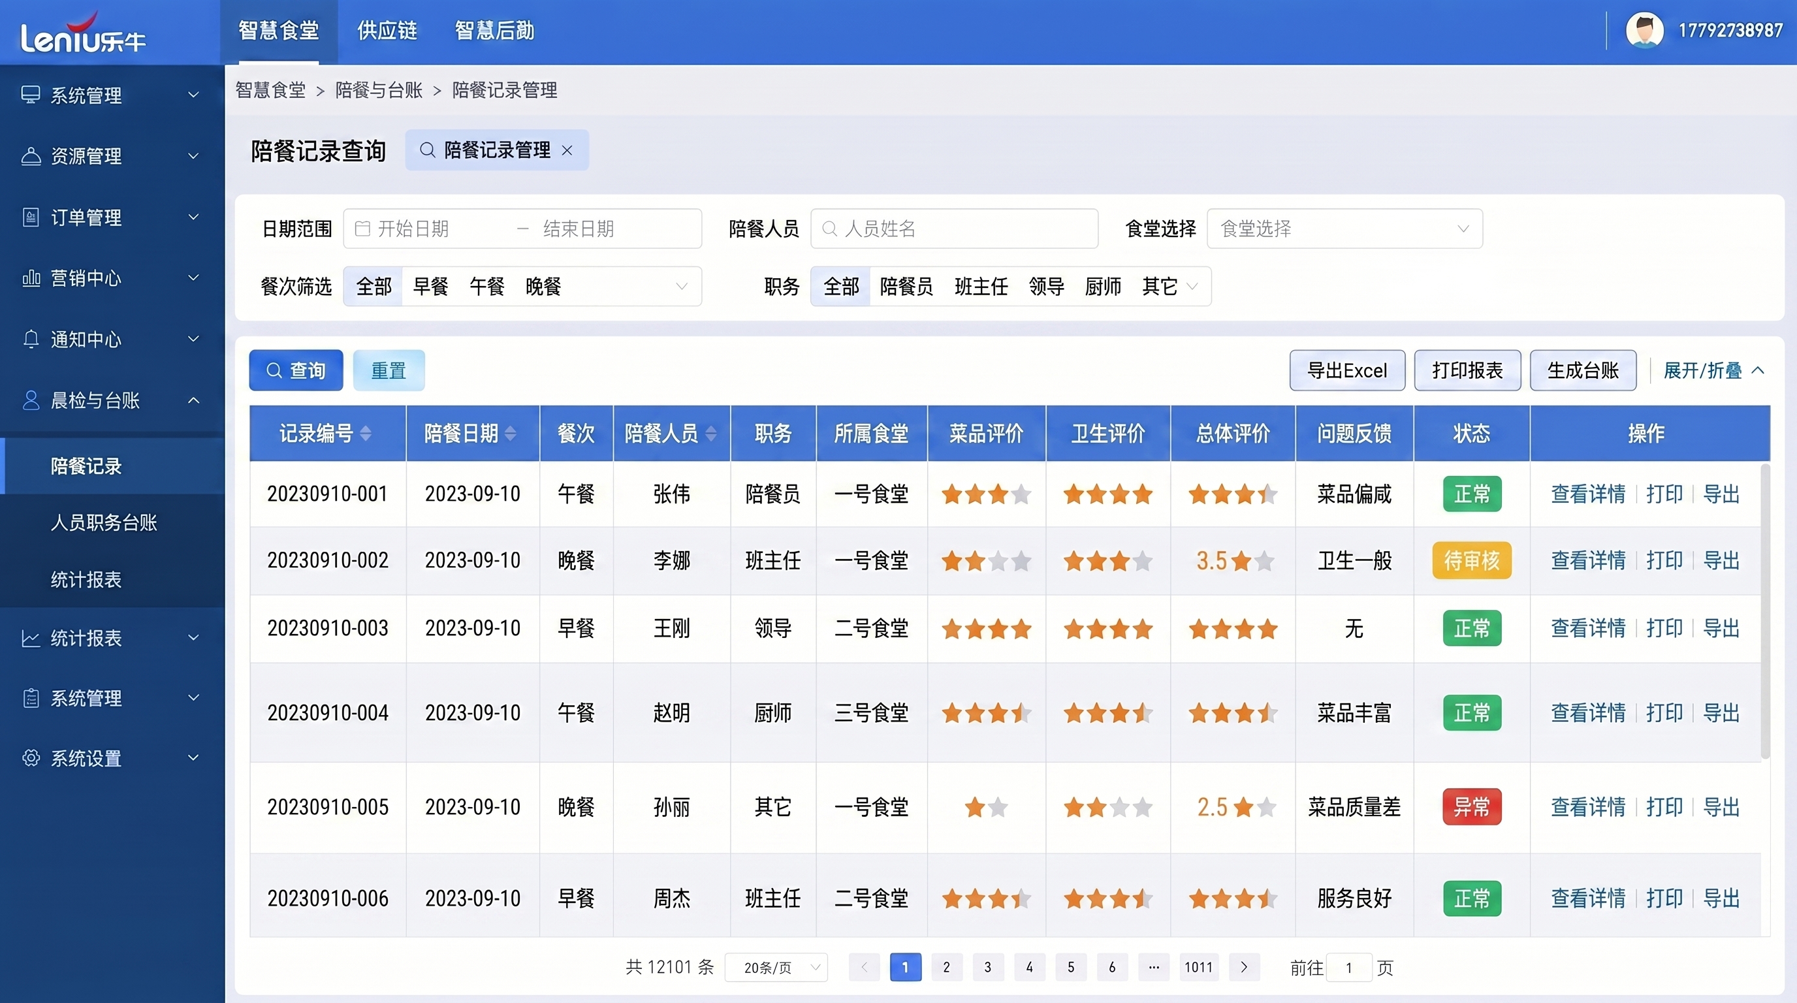Viewport: 1797px width, 1003px height.
Task: Sort by 记录编号 column arrows
Action: (x=366, y=434)
